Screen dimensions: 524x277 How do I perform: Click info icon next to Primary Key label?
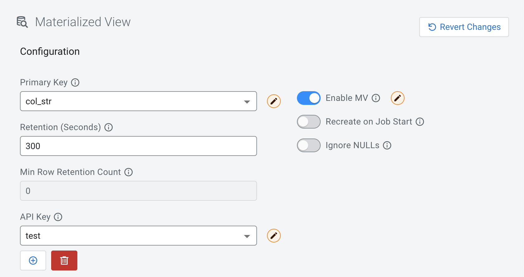pyautogui.click(x=75, y=82)
